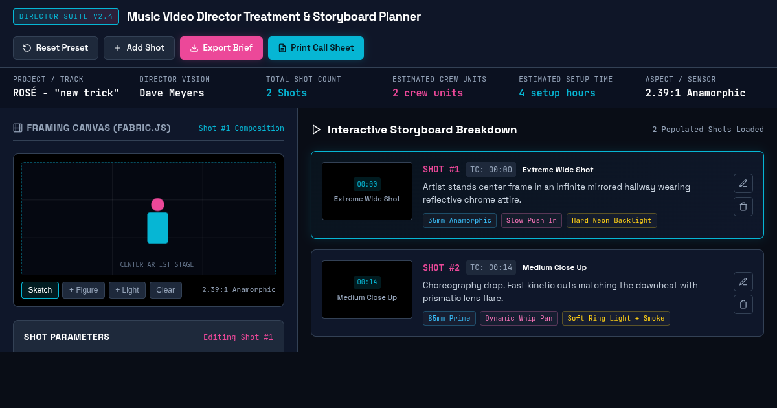Click the Shot #1 description about mirrored hallway
This screenshot has height=408, width=777.
tap(556, 193)
